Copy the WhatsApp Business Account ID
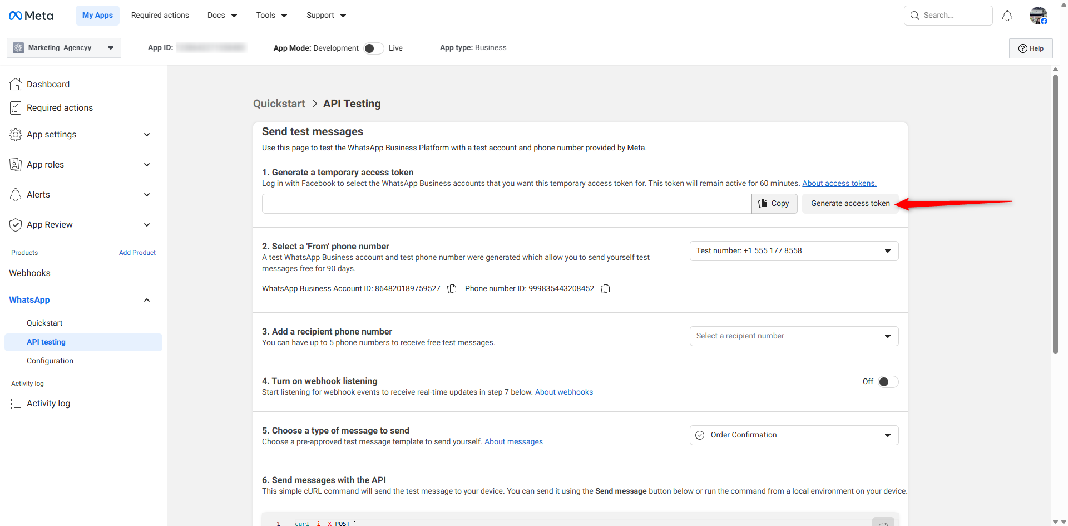Image resolution: width=1068 pixels, height=526 pixels. pyautogui.click(x=452, y=289)
